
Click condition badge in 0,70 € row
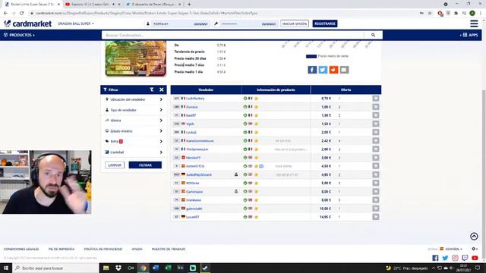[245, 99]
